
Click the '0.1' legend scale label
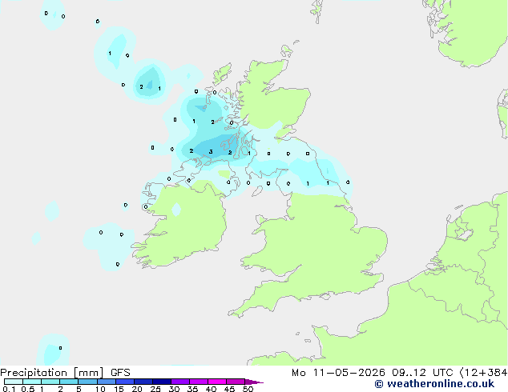point(9,389)
